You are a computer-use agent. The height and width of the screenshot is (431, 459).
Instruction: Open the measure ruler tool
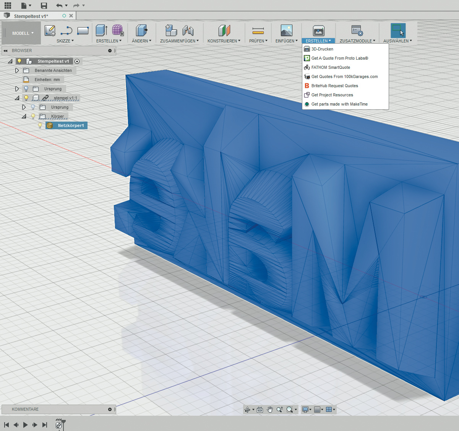tap(258, 31)
